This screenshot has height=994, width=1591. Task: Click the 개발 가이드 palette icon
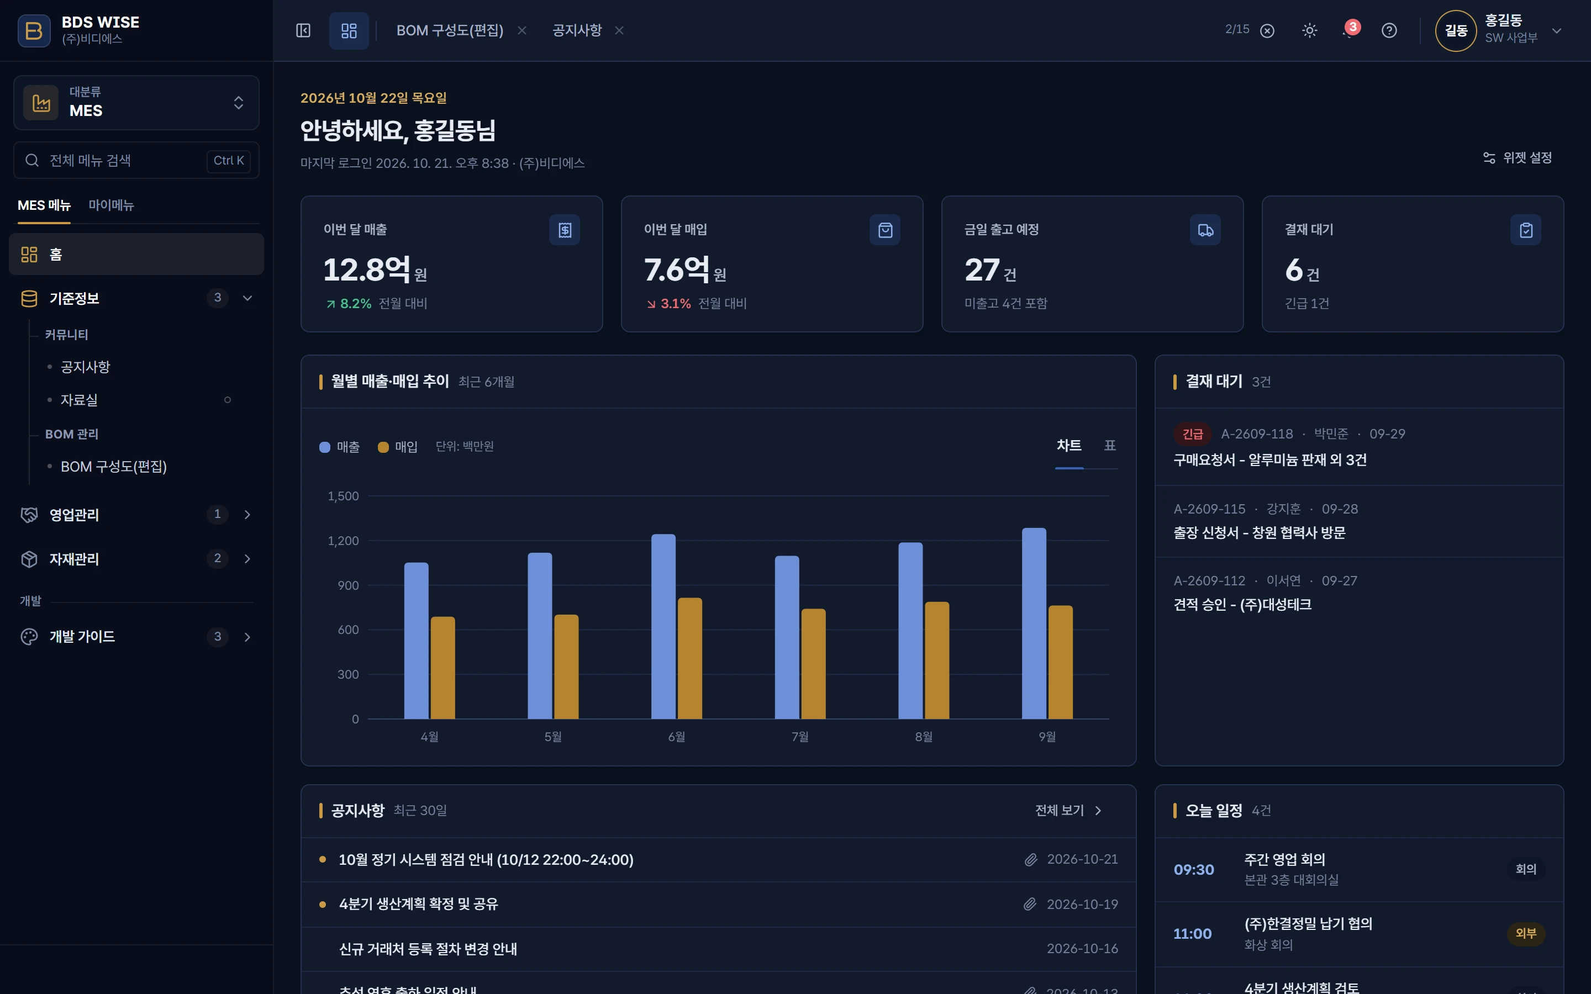pyautogui.click(x=29, y=636)
